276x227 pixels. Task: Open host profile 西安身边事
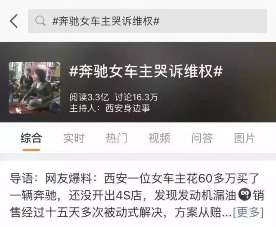pos(127,108)
